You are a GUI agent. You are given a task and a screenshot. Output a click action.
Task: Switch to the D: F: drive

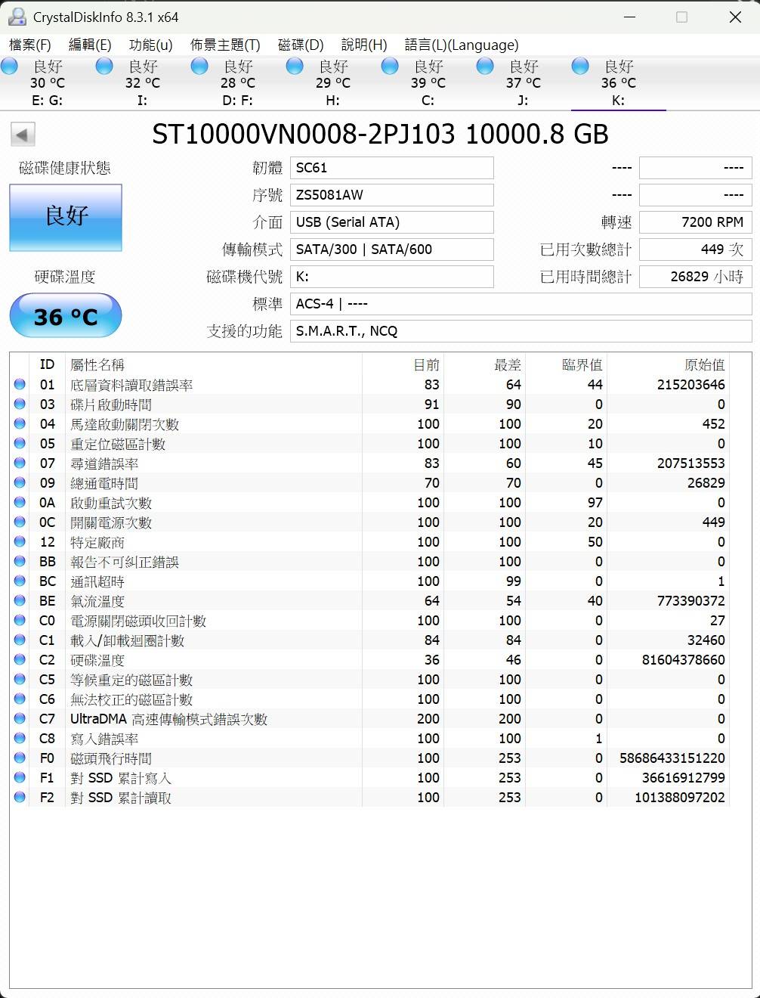pos(237,83)
